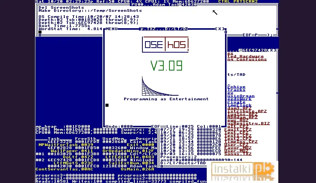The height and width of the screenshot is (183, 316).
Task: Click the 'Boot Time:1.7755s' line
Action: click(x=64, y=26)
